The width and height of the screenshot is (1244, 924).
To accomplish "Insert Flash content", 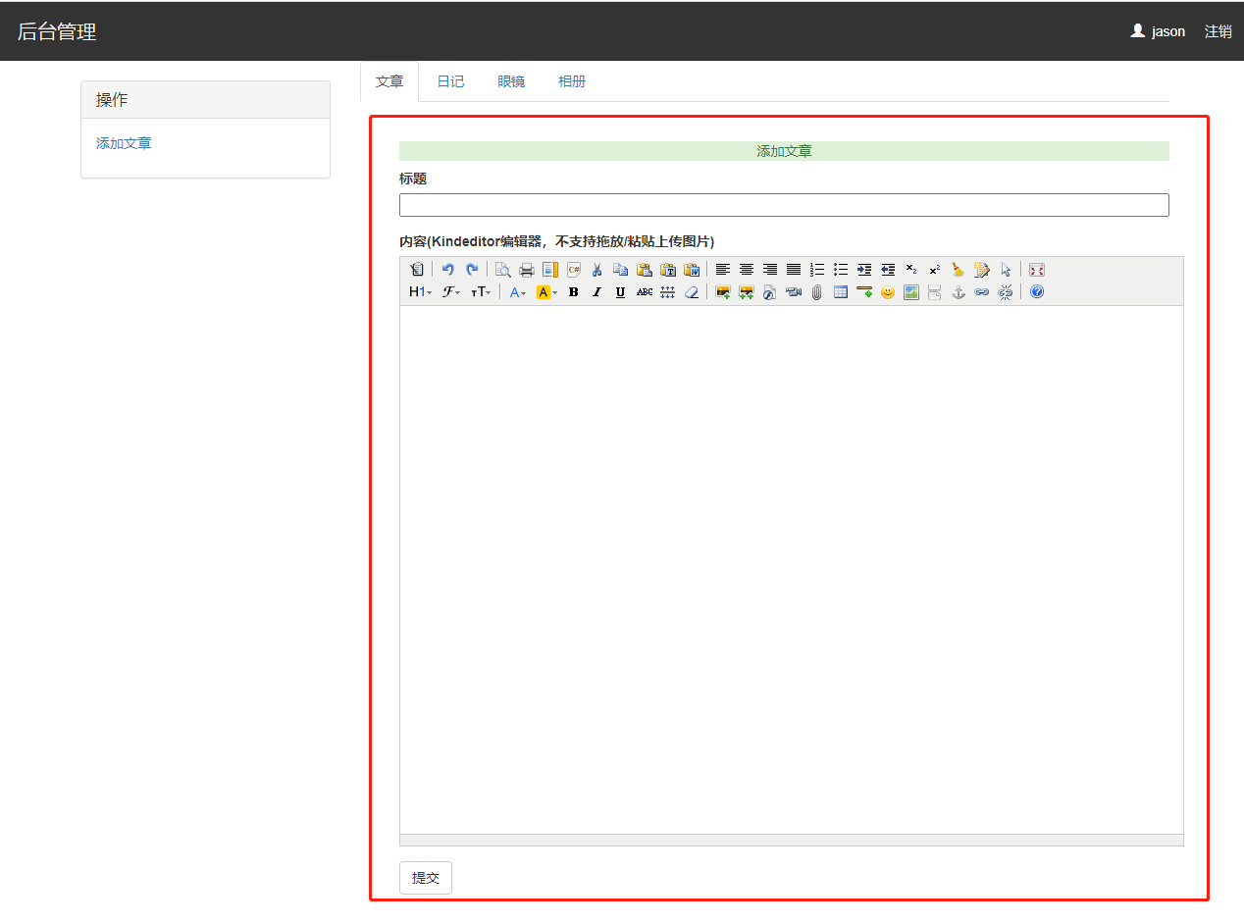I will pos(770,292).
